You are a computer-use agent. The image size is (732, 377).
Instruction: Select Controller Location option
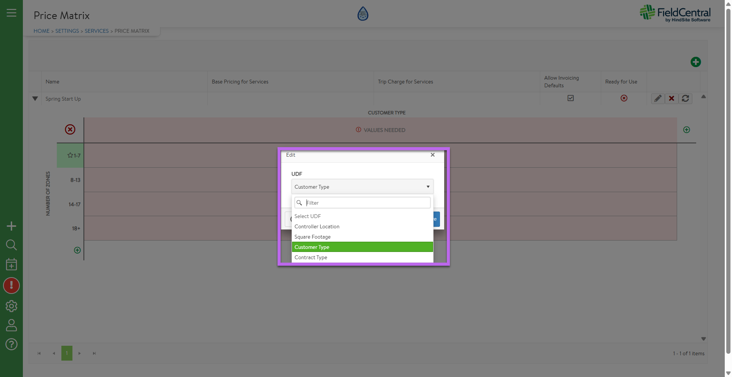[x=317, y=226]
